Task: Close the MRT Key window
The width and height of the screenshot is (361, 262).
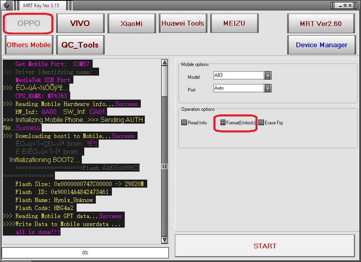Action: pyautogui.click(x=350, y=6)
